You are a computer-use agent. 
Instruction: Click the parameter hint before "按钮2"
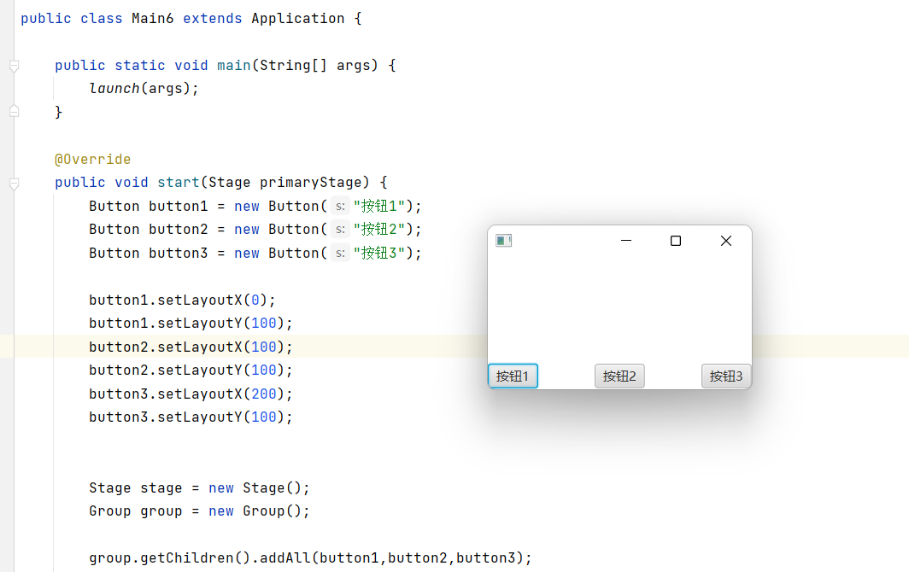click(x=340, y=230)
